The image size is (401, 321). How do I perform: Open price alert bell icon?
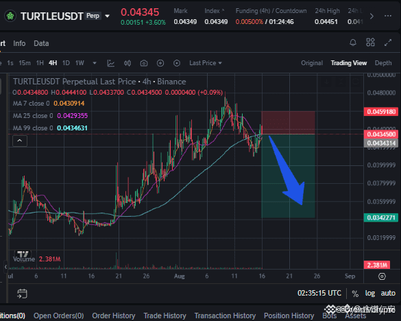[353, 43]
